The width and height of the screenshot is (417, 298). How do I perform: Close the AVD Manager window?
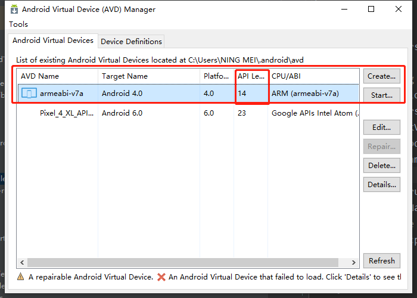(399, 9)
